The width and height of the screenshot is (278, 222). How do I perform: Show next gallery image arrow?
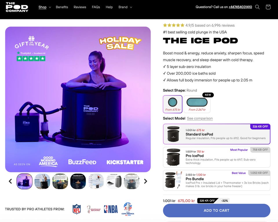pyautogui.click(x=146, y=181)
